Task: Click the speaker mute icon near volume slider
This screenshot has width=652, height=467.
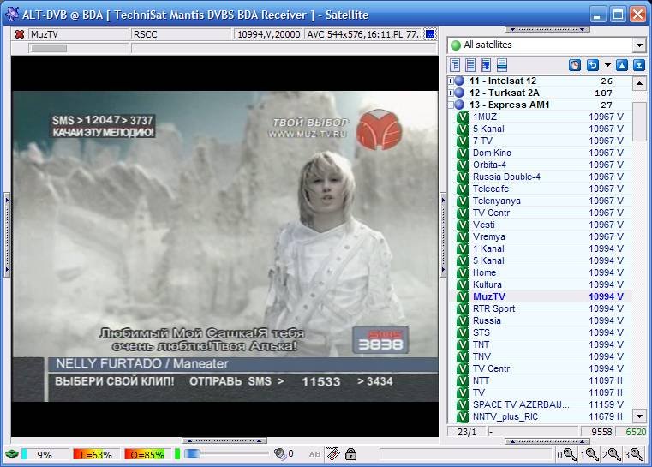Action: tap(279, 454)
